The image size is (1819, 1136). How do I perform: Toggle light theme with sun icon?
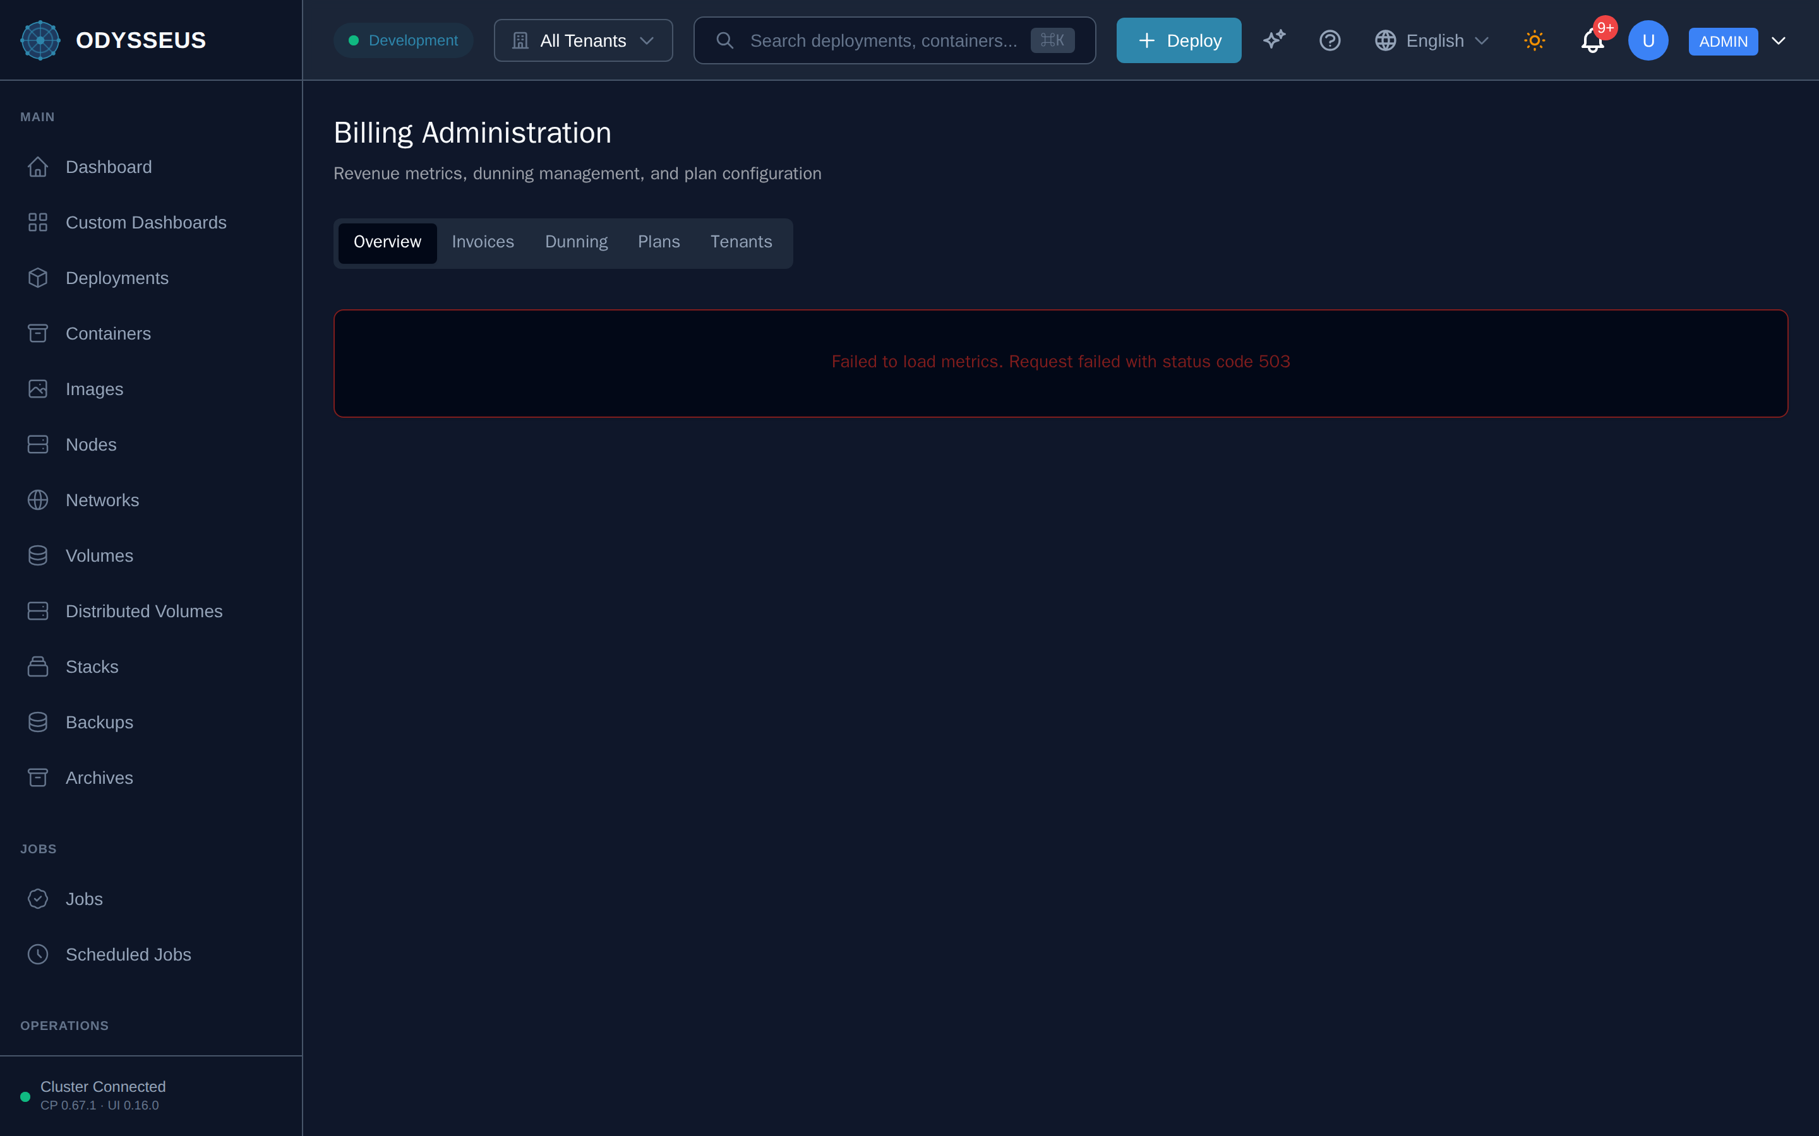click(x=1534, y=40)
